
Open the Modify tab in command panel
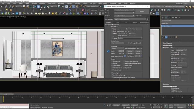point(166,18)
